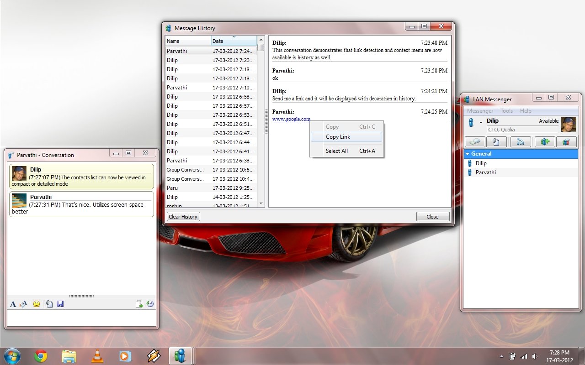Choose Select All in the context menu

click(337, 151)
